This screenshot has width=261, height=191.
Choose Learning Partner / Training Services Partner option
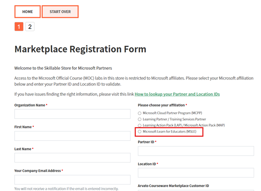point(140,119)
